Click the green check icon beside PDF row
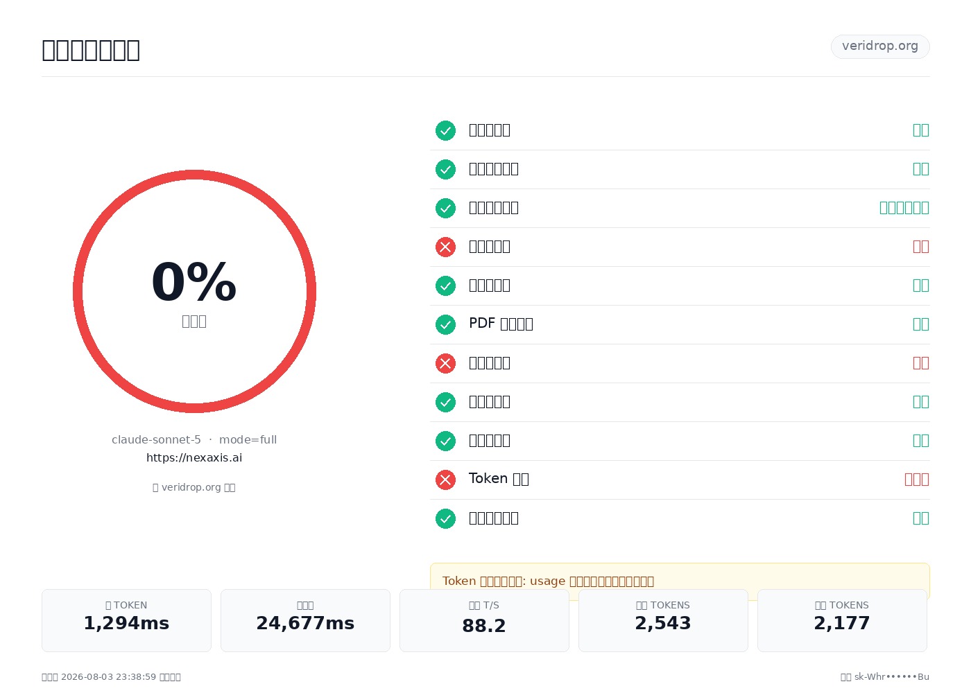Screen dimensions: 971x693 click(445, 324)
